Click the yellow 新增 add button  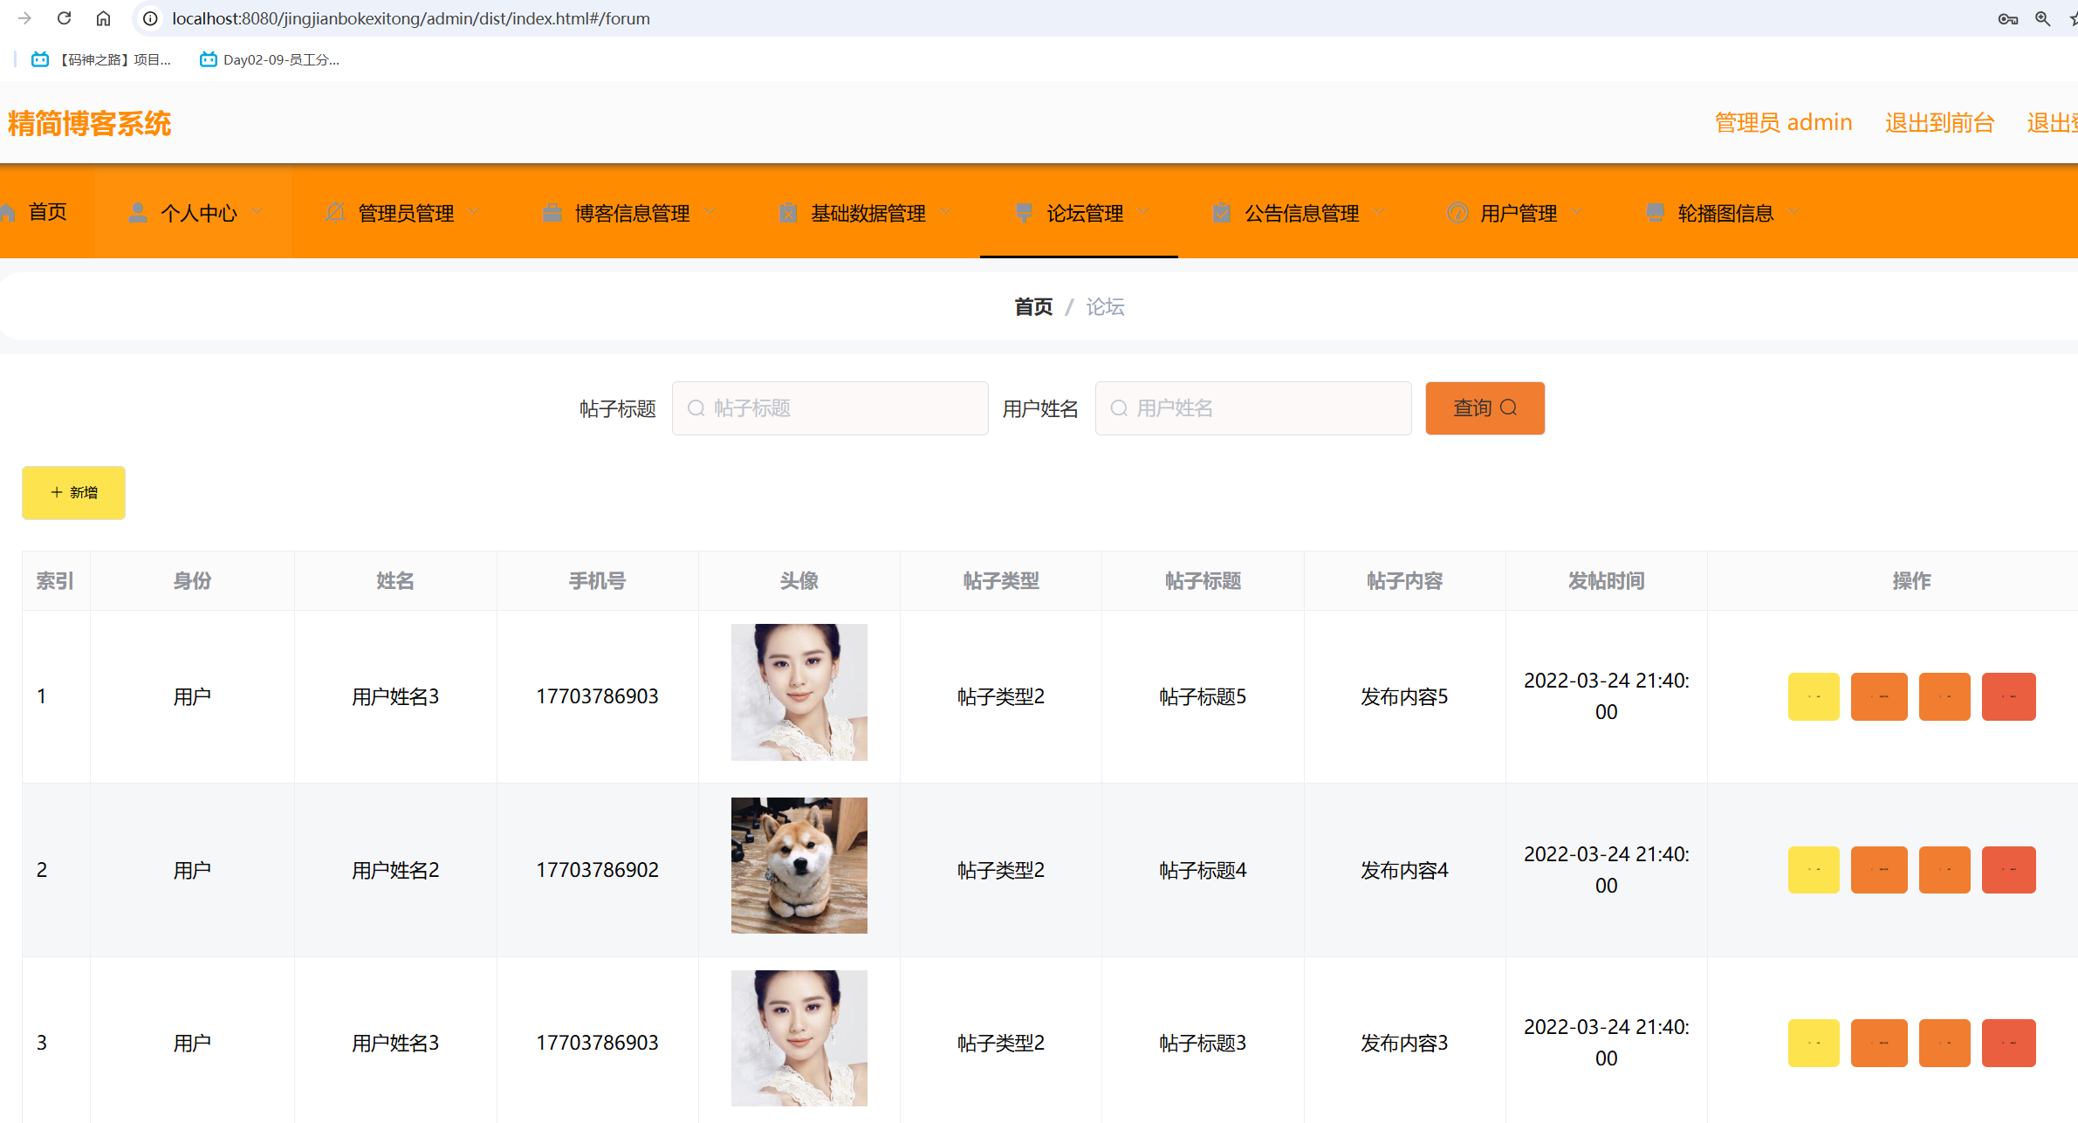(73, 493)
